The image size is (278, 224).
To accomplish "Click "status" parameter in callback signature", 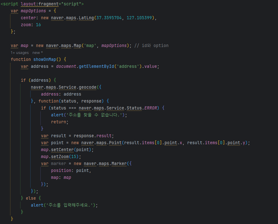I will click(x=69, y=101).
